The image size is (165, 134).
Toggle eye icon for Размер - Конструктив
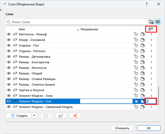[9, 62]
